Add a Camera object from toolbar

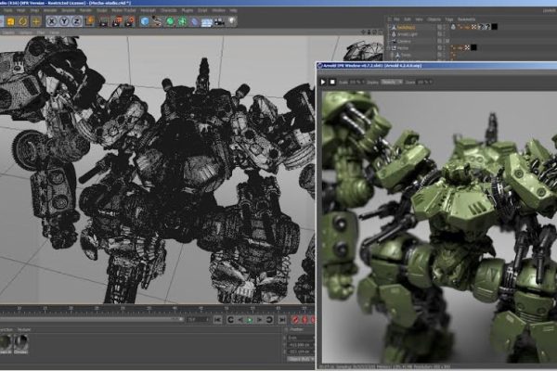tap(219, 22)
